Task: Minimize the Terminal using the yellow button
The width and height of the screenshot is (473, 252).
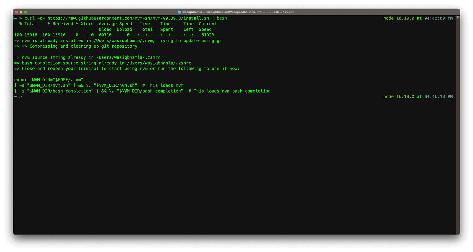Action: pos(21,12)
